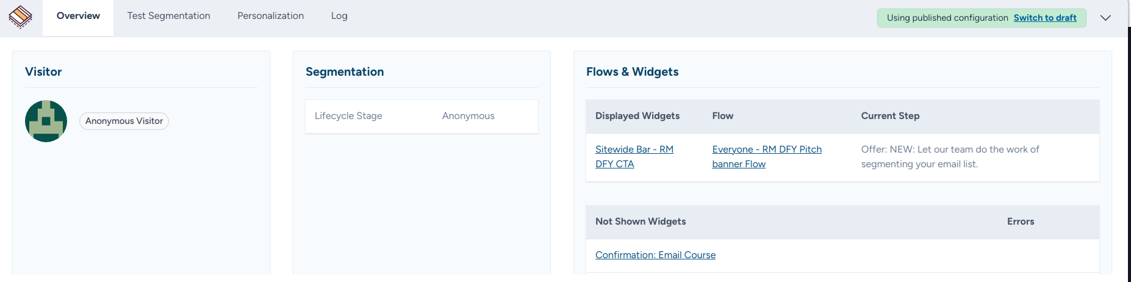Click the Errors column header
This screenshot has height=282, width=1131.
[1020, 222]
